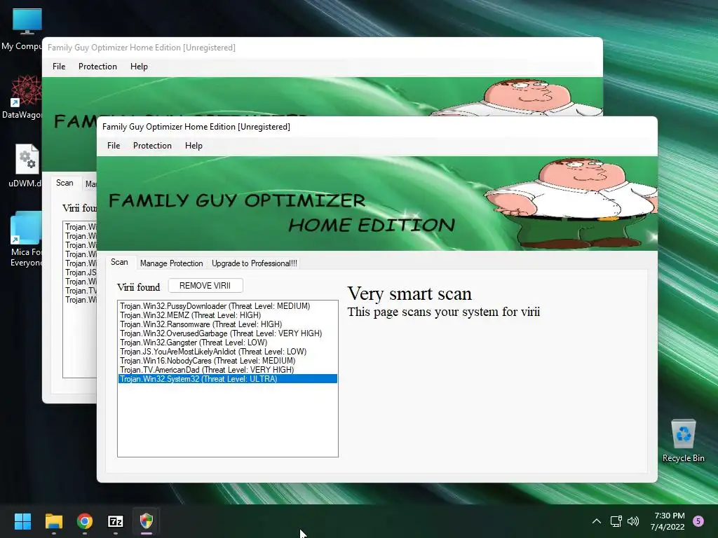This screenshot has height=538, width=718.
Task: Click the front window title bar
Action: click(x=377, y=127)
